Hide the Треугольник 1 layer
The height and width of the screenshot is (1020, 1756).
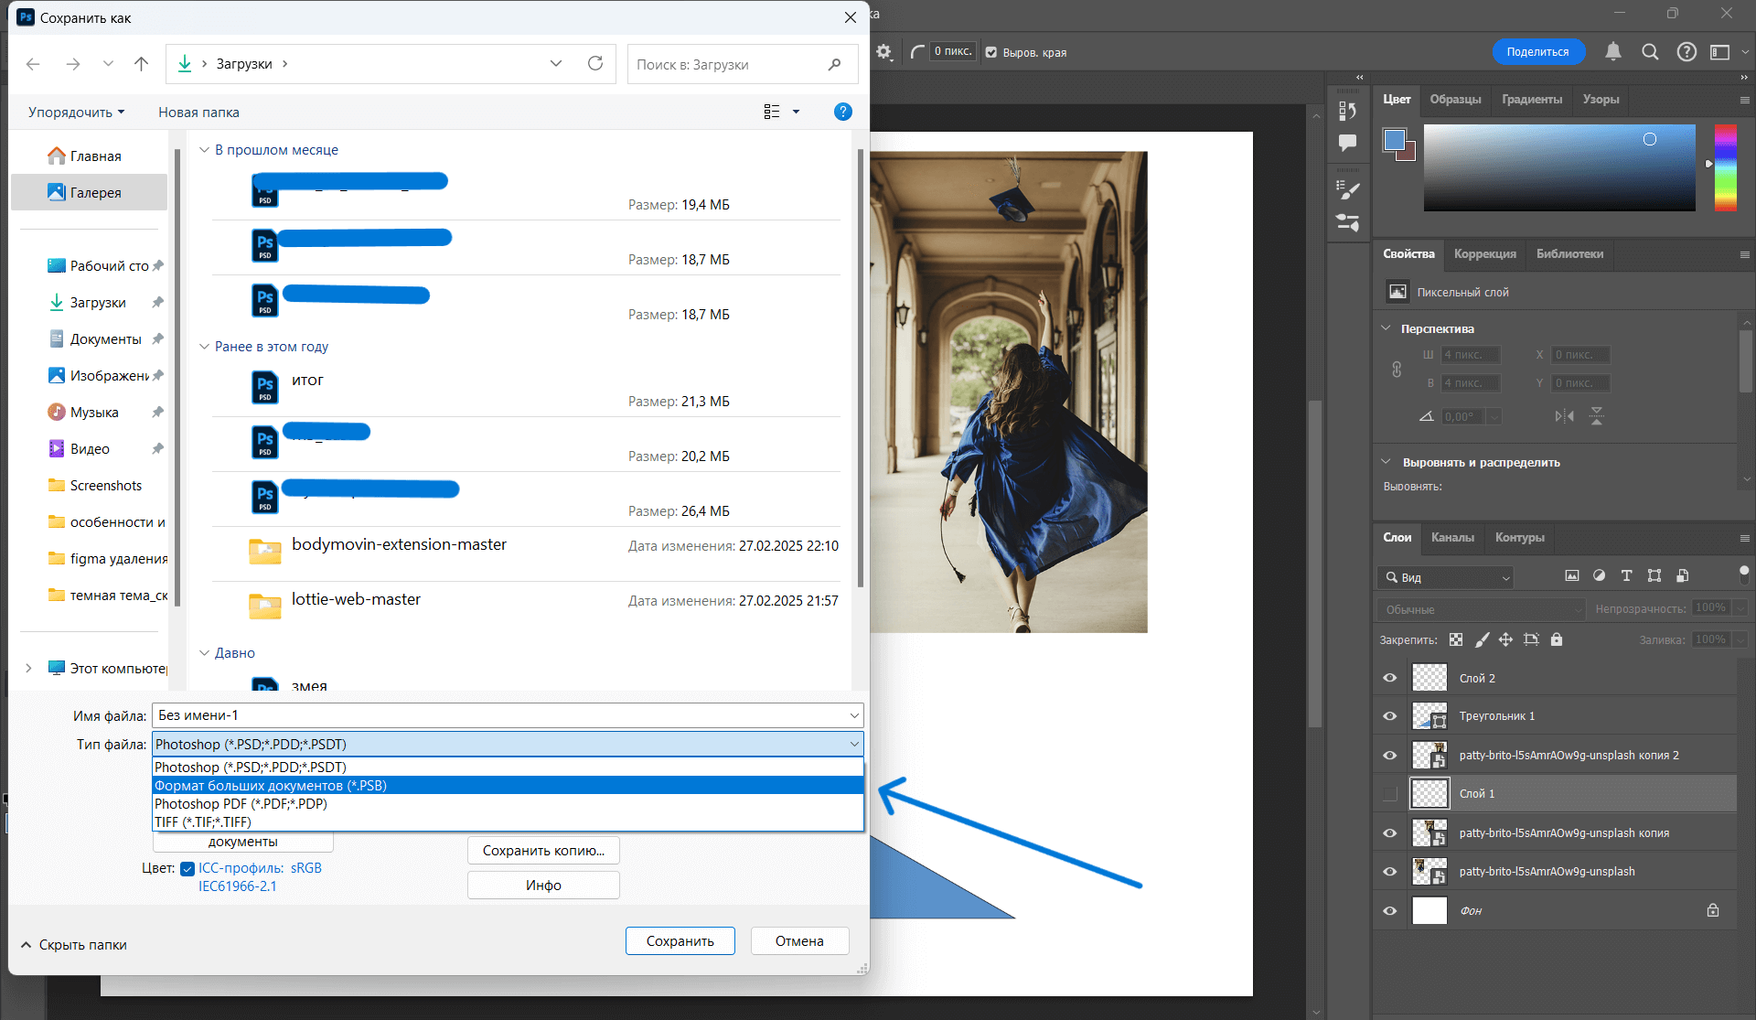coord(1390,716)
